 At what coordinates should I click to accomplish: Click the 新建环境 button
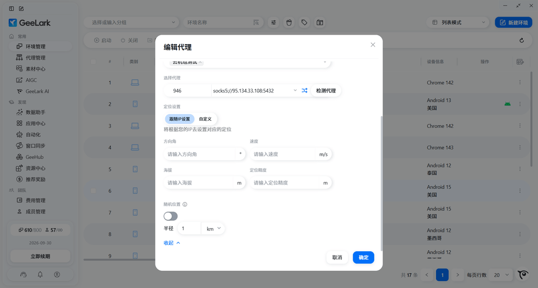point(513,22)
